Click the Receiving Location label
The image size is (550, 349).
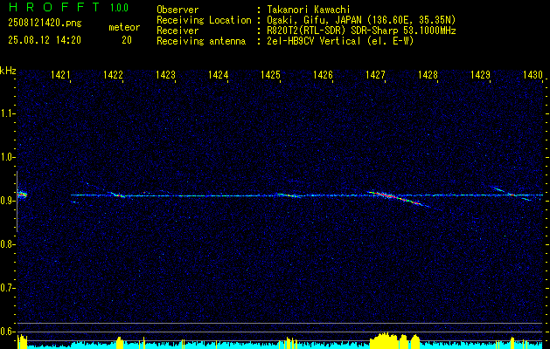(204, 20)
